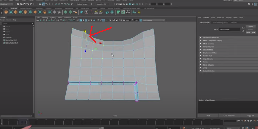Click the soccer ball shelf icon

click(128, 12)
